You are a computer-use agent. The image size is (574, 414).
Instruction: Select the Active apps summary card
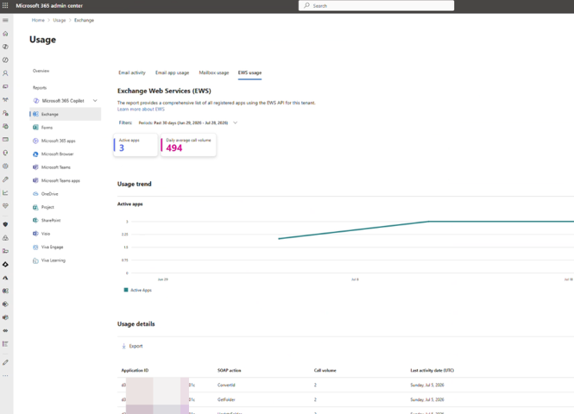point(136,145)
